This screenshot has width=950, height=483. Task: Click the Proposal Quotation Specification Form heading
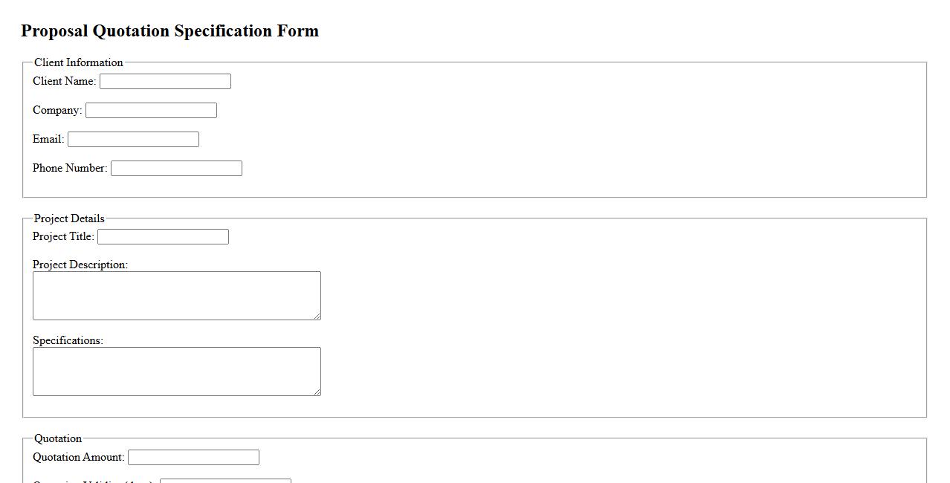pyautogui.click(x=169, y=31)
